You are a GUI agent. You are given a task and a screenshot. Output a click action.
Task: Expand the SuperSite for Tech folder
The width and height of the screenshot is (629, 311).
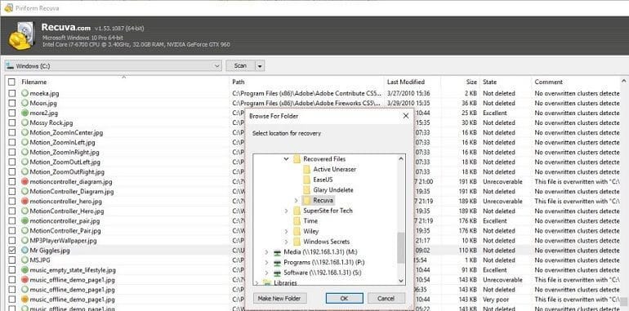pyautogui.click(x=287, y=211)
